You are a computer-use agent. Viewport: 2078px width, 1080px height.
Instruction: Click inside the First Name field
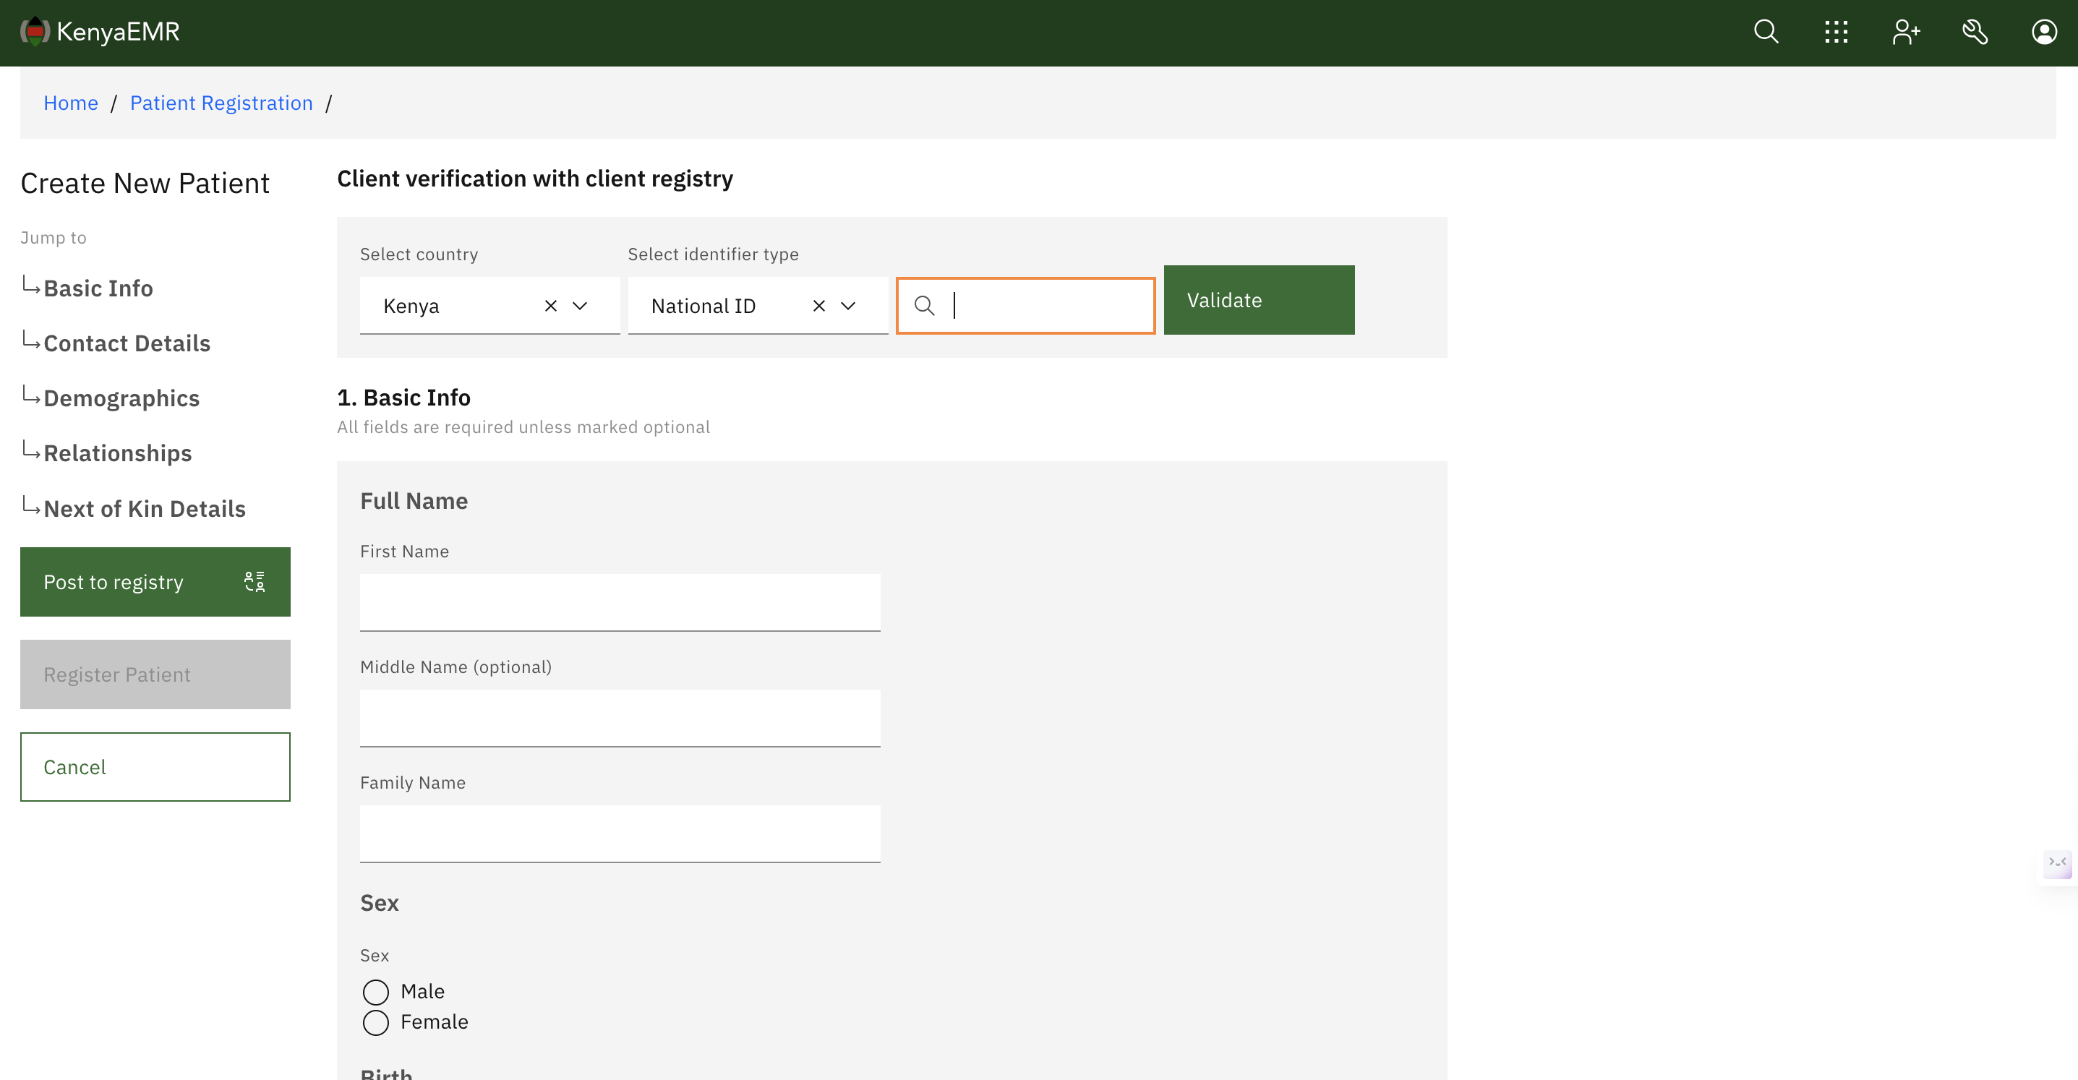620,601
